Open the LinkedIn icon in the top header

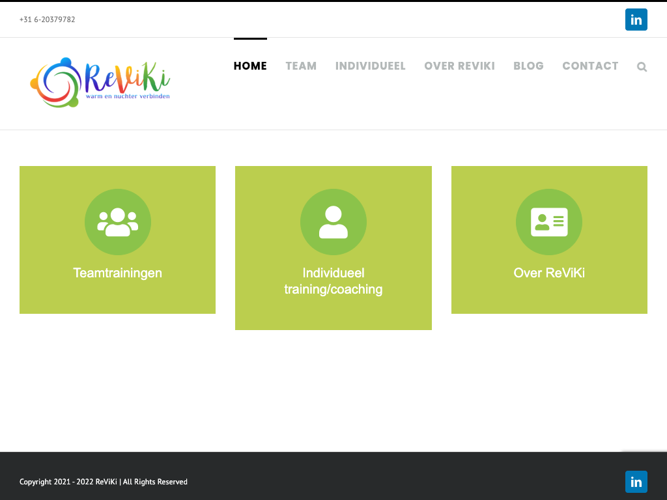pos(636,20)
